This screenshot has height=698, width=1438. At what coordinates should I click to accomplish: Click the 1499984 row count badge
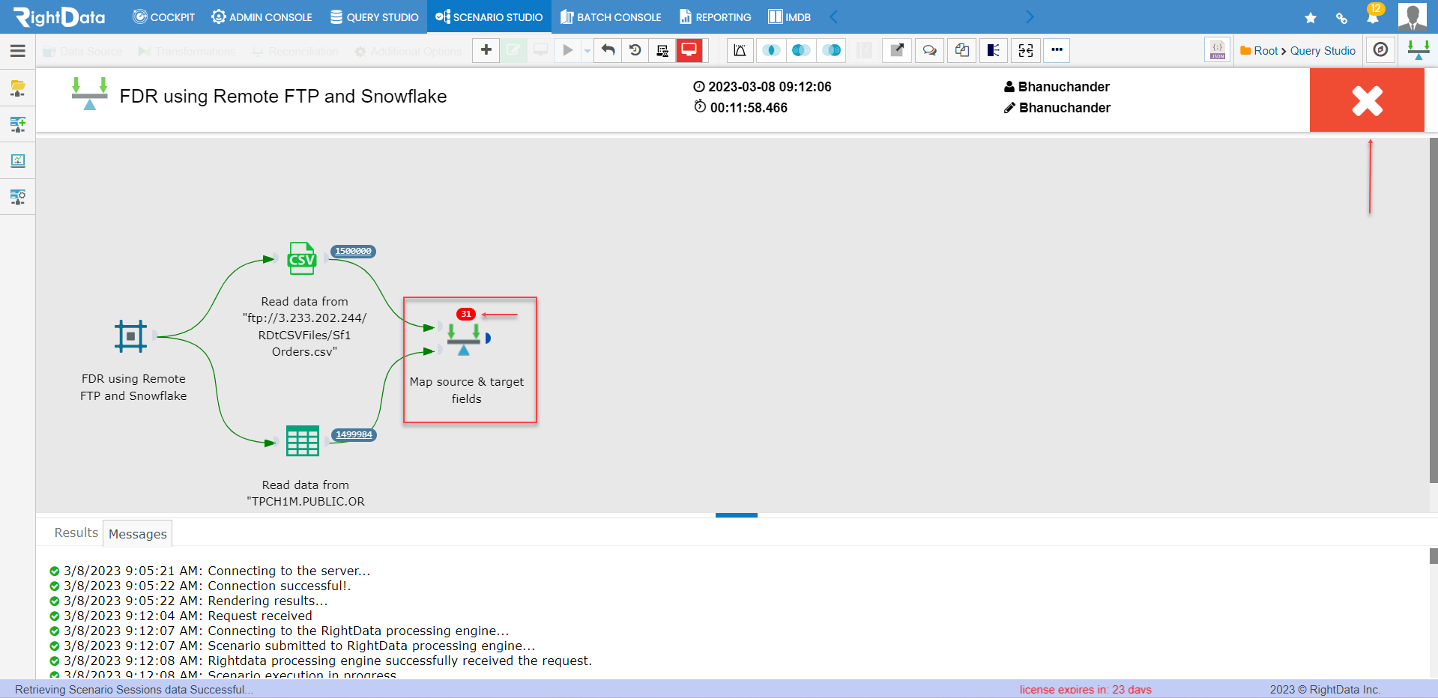click(x=354, y=434)
